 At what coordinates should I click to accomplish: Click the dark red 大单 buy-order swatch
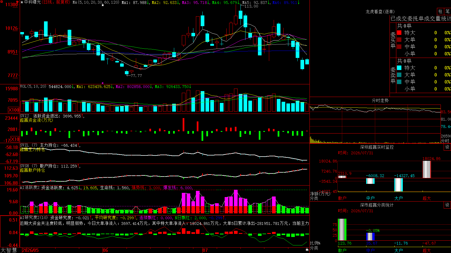(399, 40)
